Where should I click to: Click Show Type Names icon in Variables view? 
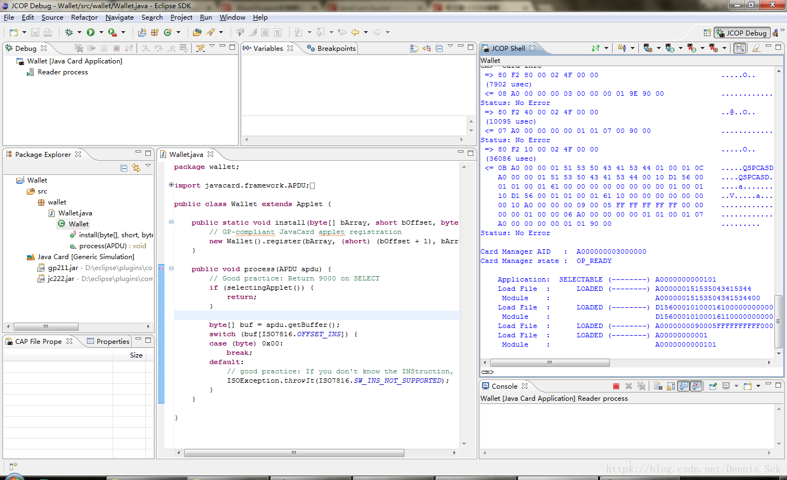(414, 48)
